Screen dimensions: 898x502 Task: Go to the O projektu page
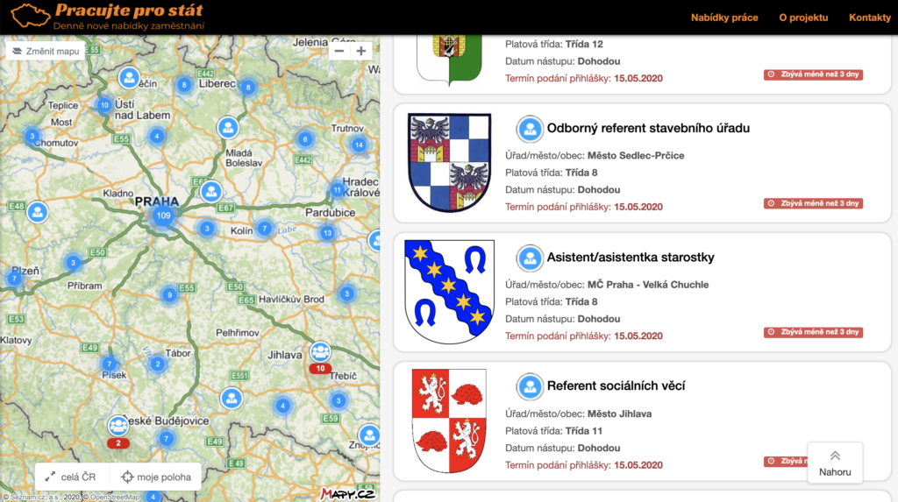tap(803, 18)
